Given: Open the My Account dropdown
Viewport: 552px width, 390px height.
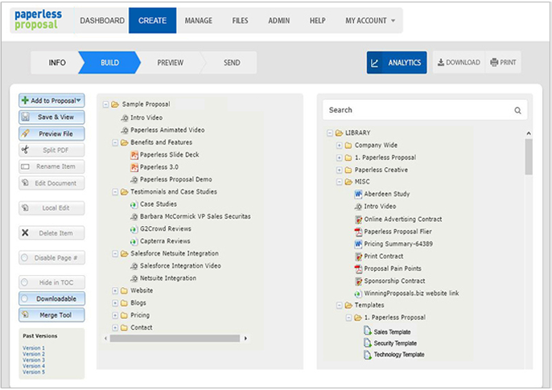Looking at the screenshot, I should (370, 21).
